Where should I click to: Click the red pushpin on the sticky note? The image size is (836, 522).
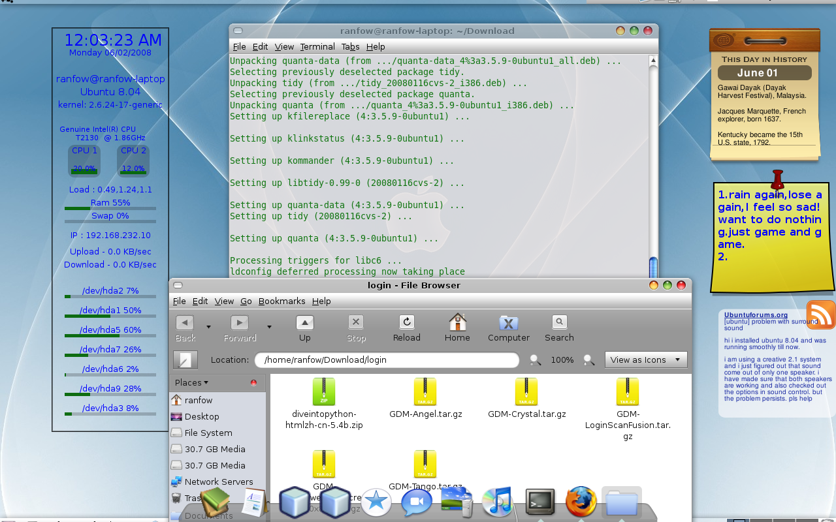pos(777,181)
